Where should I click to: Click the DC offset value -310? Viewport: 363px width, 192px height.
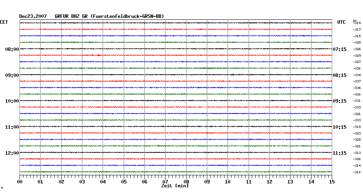357,172
